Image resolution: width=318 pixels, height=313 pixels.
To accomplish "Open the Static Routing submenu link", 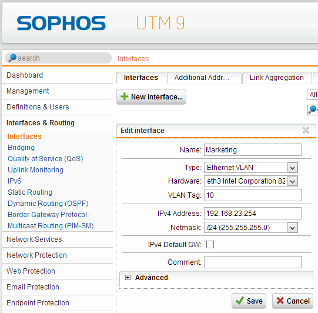I will click(x=30, y=192).
